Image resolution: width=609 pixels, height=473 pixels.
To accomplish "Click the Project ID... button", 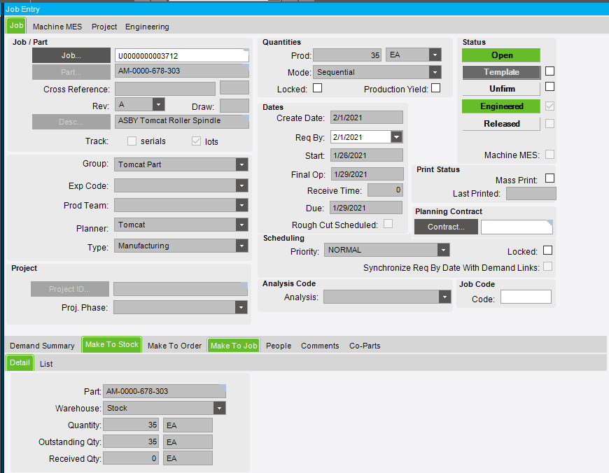I will click(70, 289).
